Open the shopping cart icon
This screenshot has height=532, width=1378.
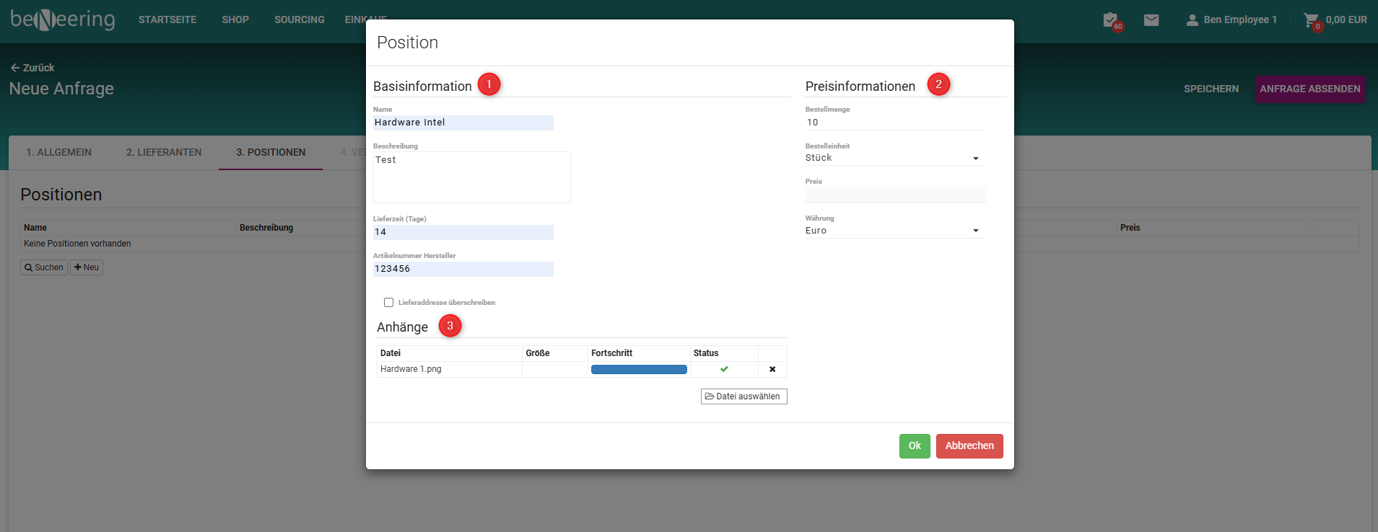pos(1310,20)
